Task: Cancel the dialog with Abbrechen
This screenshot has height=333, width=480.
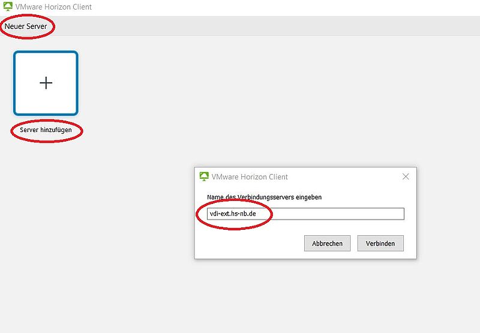Action: [x=327, y=244]
